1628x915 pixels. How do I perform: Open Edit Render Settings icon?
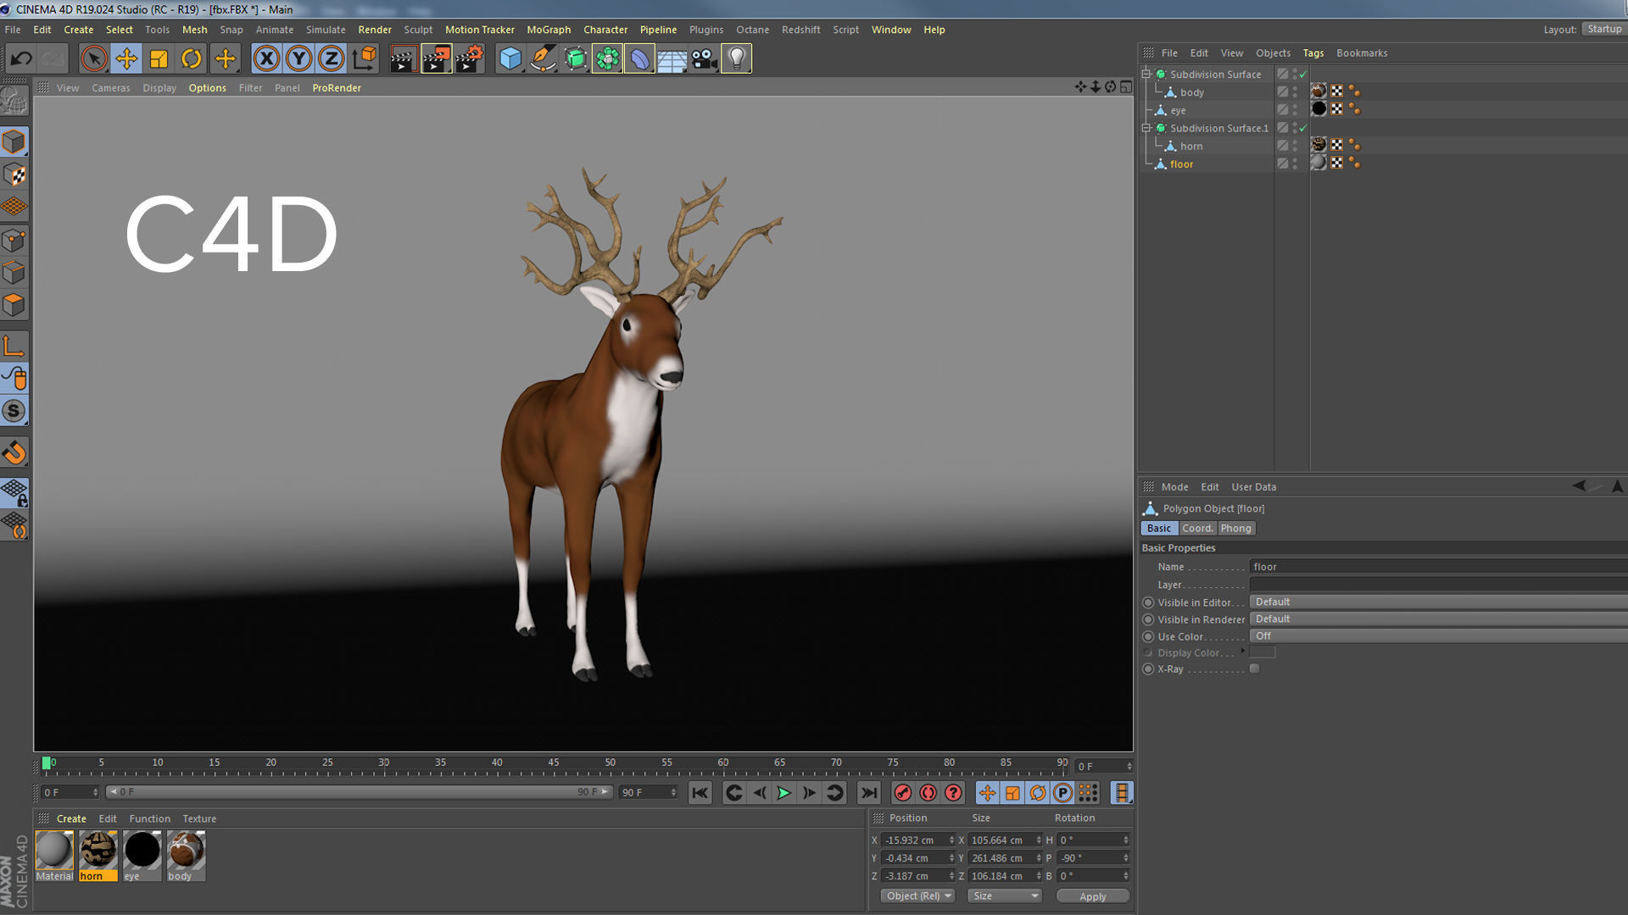click(469, 58)
